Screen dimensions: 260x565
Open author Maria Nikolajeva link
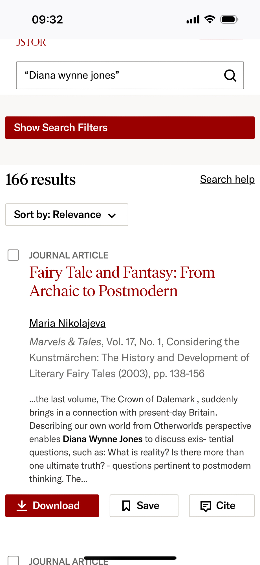tap(67, 323)
